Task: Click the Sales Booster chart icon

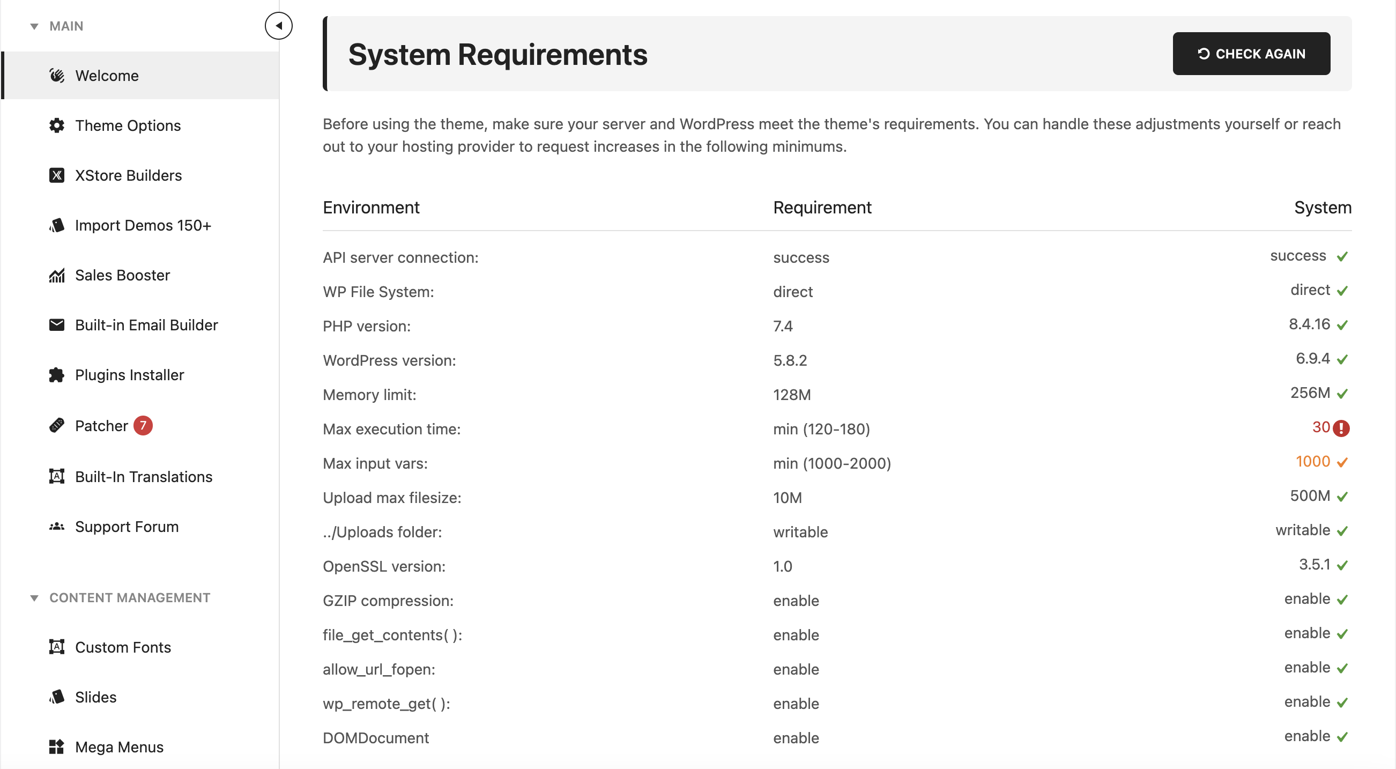Action: coord(57,275)
